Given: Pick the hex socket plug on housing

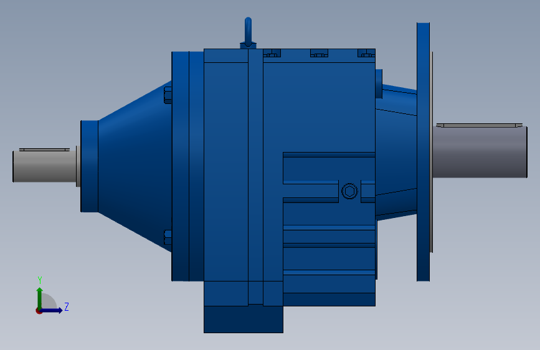Looking at the screenshot, I should tap(349, 191).
